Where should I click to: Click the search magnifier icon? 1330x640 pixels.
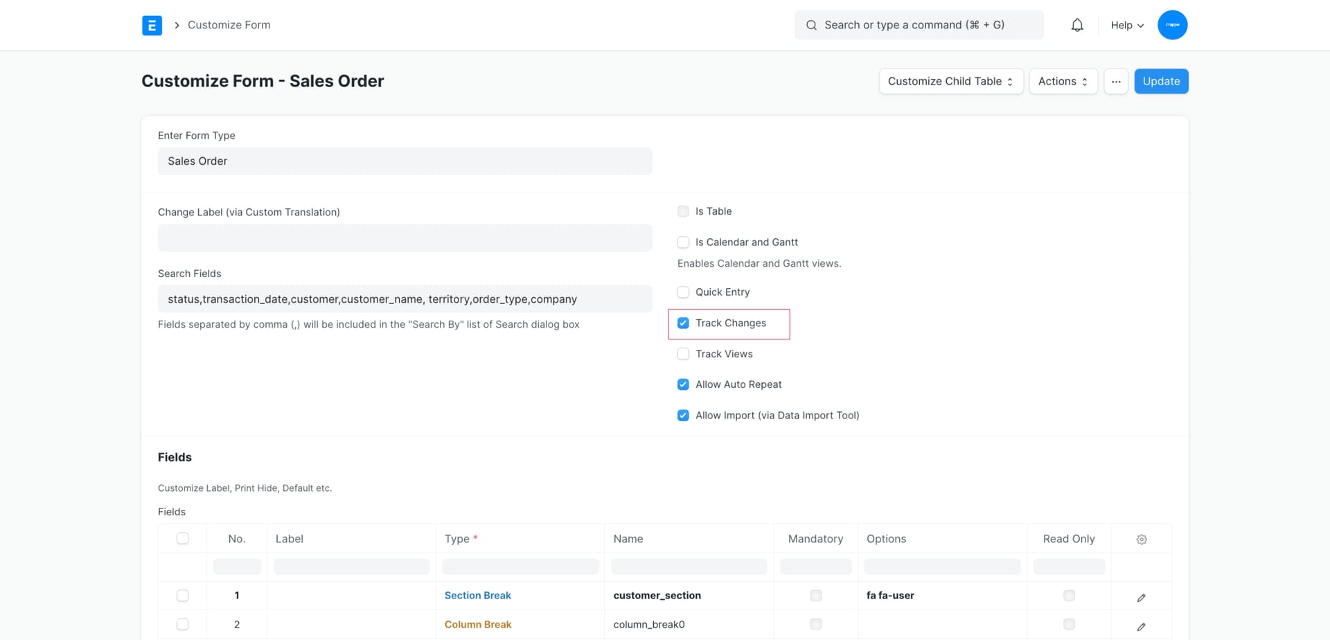(810, 25)
